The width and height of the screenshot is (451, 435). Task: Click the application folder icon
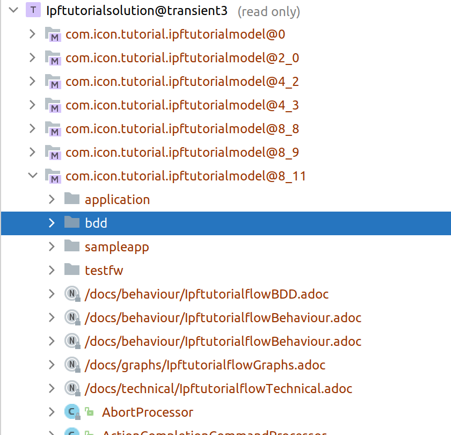tap(72, 199)
